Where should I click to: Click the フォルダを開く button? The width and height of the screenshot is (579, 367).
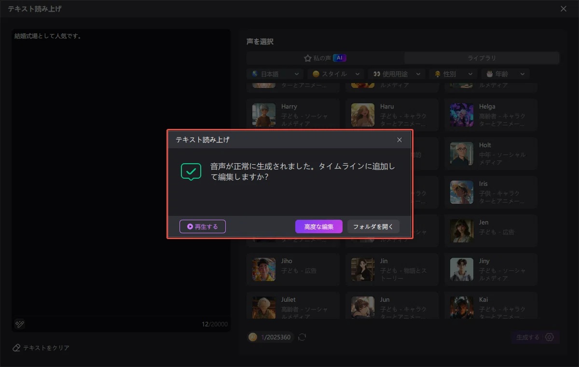coord(373,226)
